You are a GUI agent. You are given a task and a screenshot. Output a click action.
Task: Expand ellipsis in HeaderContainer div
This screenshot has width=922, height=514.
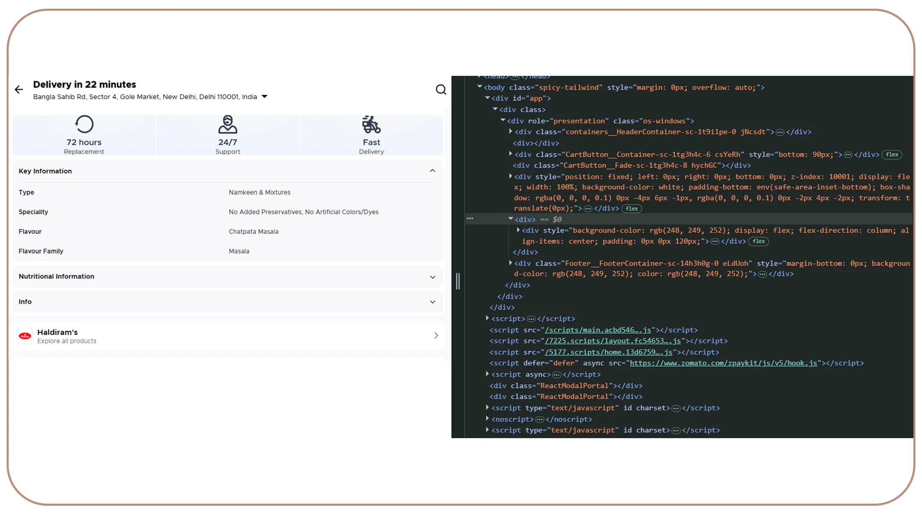point(780,132)
